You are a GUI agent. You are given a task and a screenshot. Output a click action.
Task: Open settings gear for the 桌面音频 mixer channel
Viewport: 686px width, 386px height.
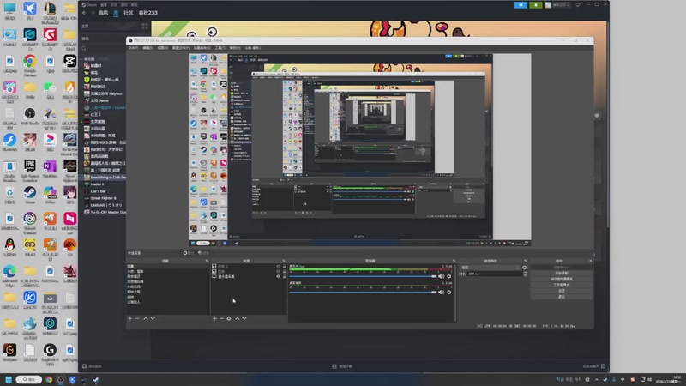tap(448, 293)
